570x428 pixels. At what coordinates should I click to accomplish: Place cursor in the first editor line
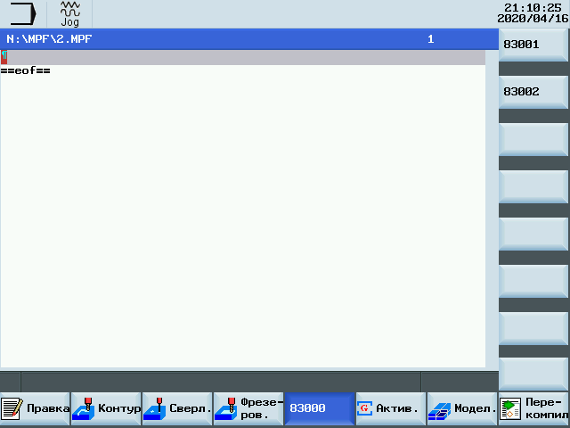[x=243, y=57]
